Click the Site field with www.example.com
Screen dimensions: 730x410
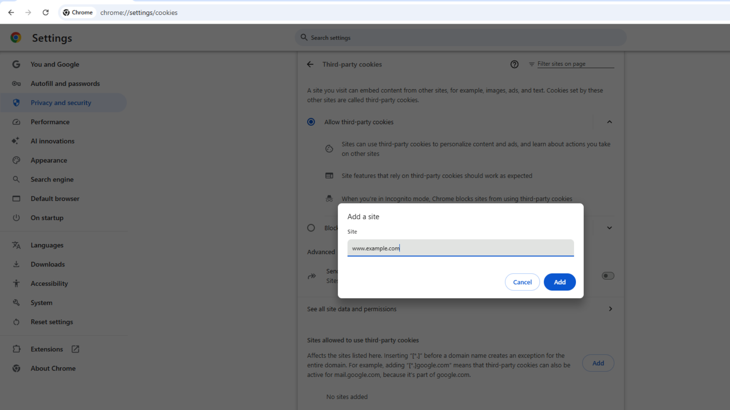(x=460, y=248)
